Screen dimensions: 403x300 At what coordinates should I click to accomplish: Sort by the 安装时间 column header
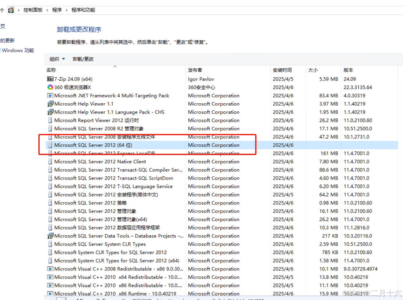[x=282, y=70]
